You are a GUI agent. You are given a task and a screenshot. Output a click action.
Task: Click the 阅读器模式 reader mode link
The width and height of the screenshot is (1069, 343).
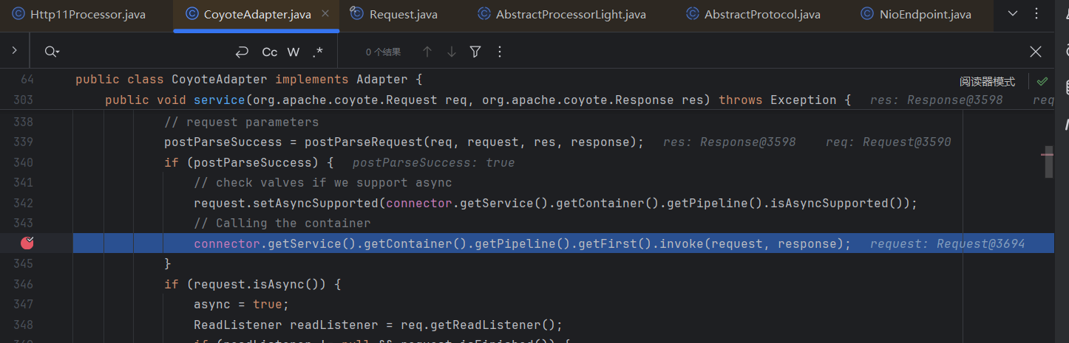[987, 82]
